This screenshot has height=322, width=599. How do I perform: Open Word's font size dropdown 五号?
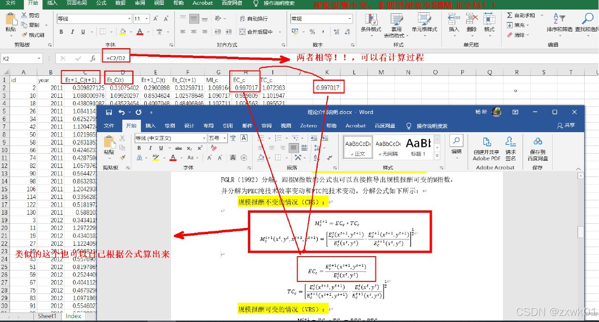(224, 138)
